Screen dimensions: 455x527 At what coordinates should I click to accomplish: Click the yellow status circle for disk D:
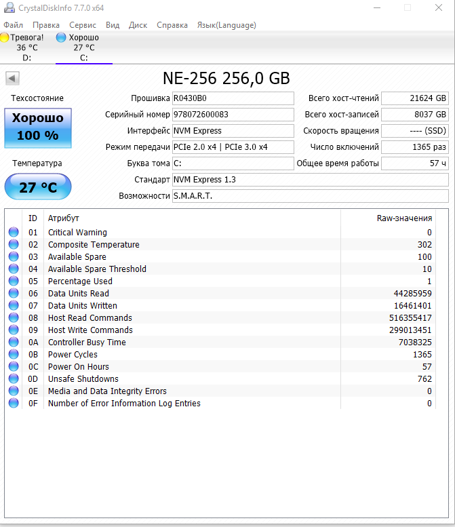[4, 37]
